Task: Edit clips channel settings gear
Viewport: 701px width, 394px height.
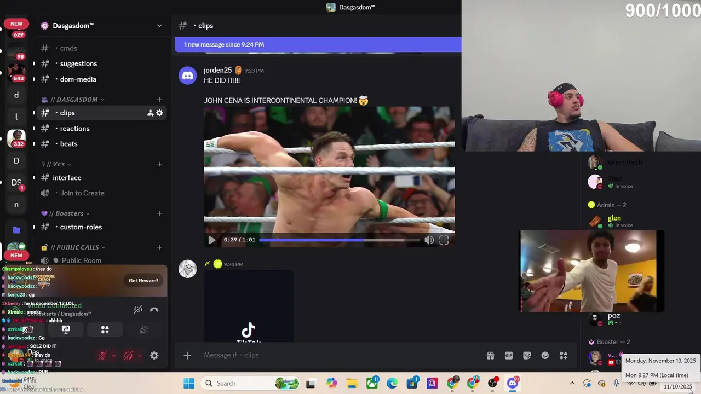Action: click(x=159, y=113)
